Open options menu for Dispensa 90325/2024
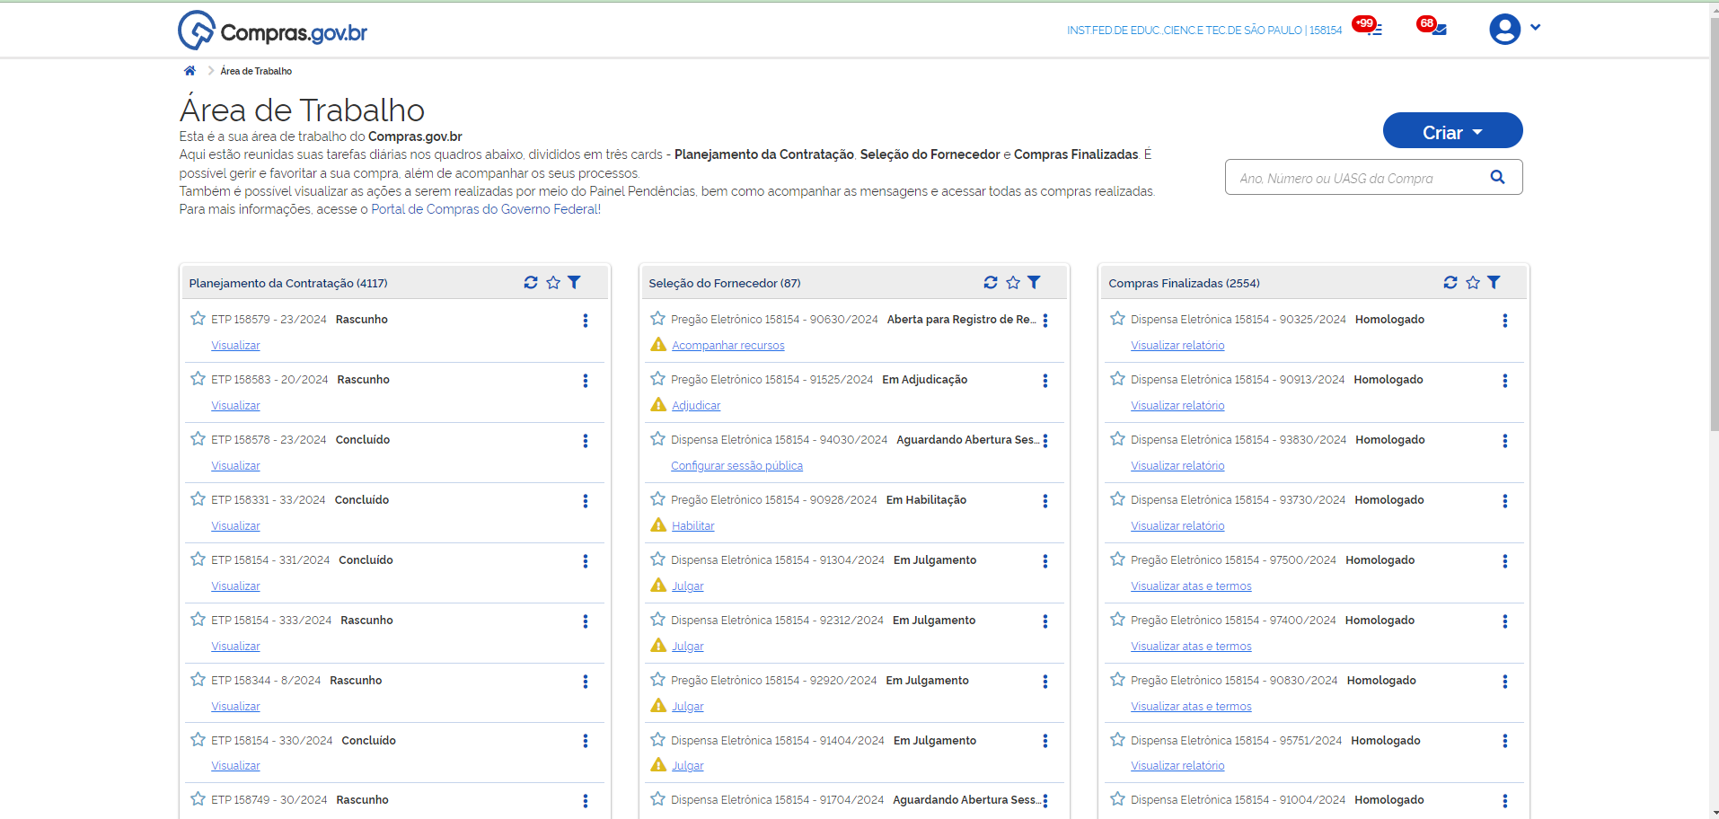The image size is (1719, 819). click(1505, 321)
